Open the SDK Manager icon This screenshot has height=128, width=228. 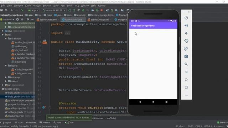point(116,10)
